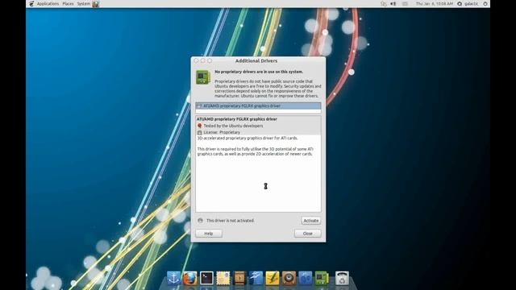Open the mail stamp icon in dock

[x=223, y=278]
